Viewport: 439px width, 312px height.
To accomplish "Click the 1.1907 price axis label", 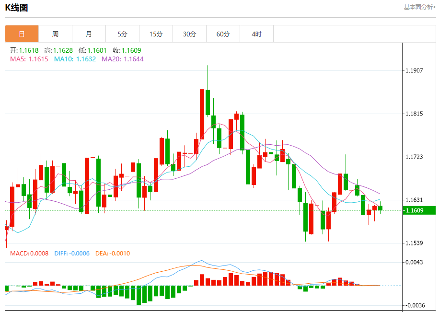I will pyautogui.click(x=414, y=70).
